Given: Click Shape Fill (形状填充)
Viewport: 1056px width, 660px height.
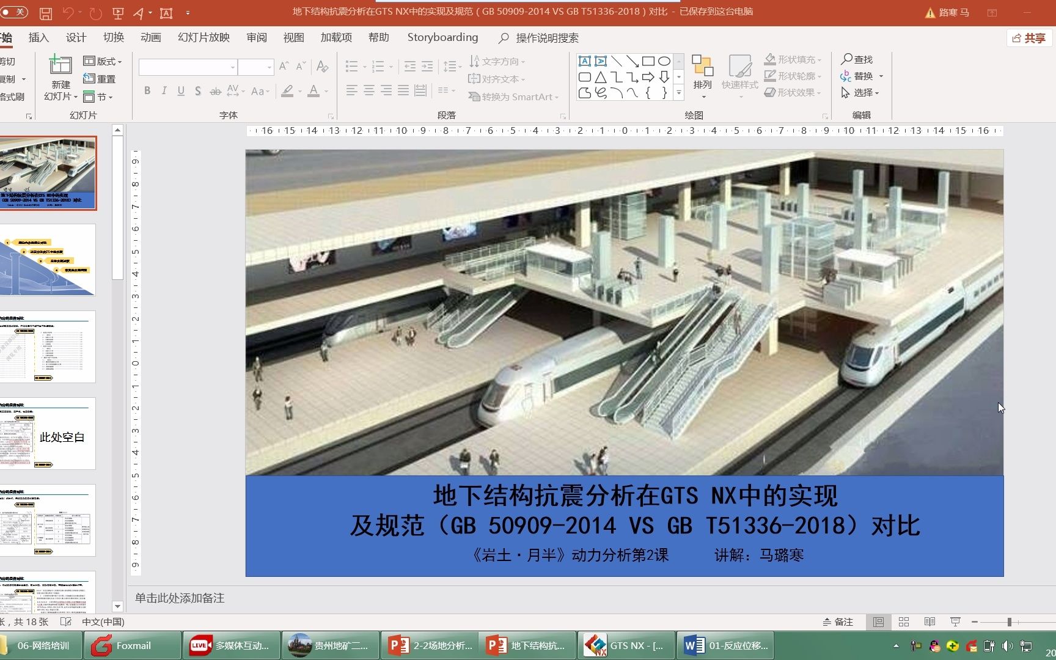Looking at the screenshot, I should click(793, 59).
